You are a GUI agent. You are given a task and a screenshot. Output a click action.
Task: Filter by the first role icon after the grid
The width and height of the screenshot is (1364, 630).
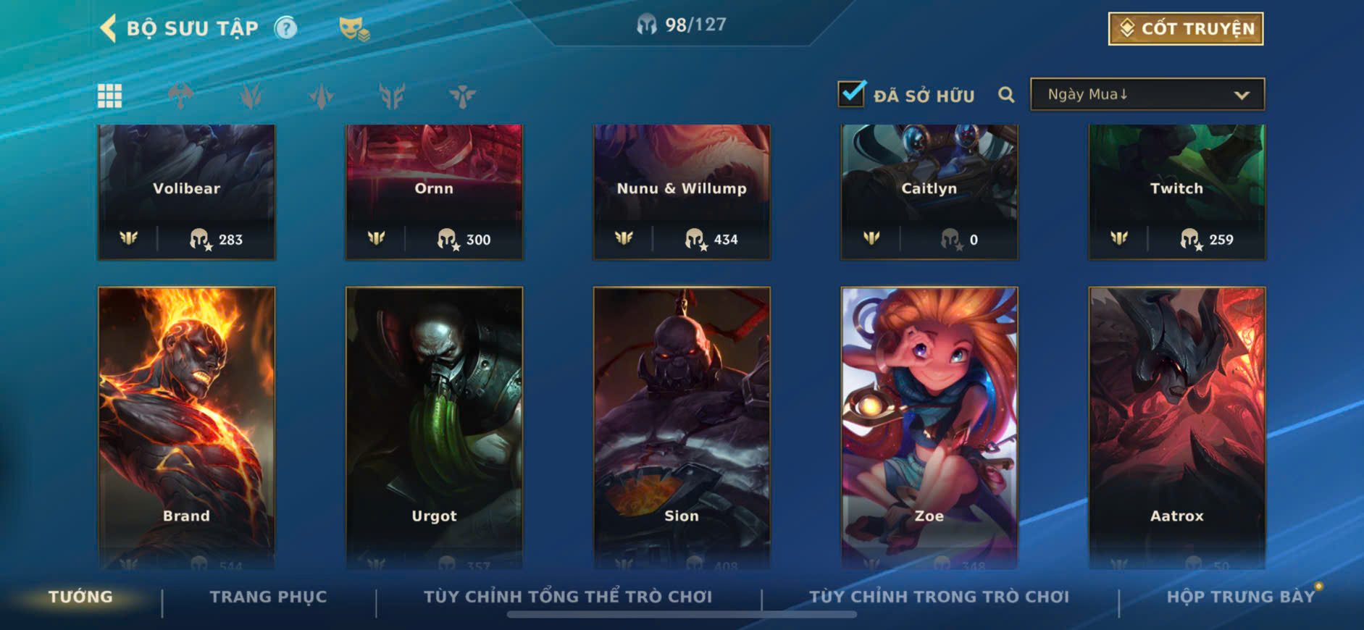(180, 96)
